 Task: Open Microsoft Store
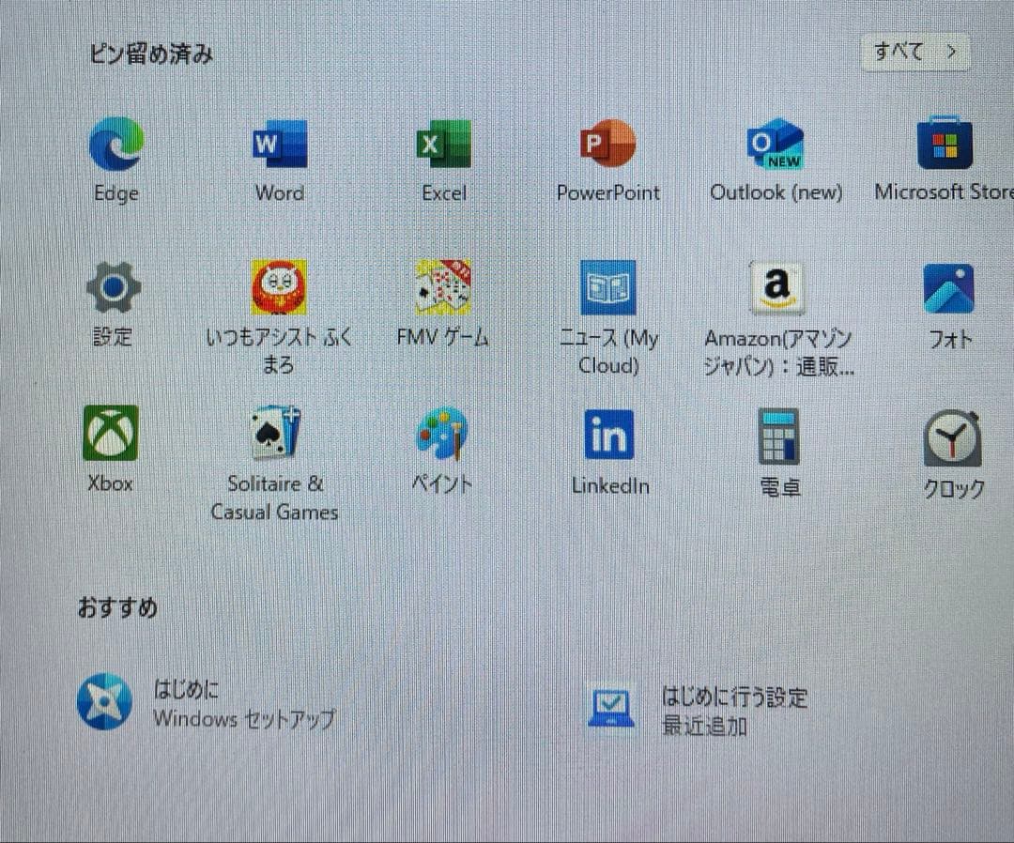(944, 146)
